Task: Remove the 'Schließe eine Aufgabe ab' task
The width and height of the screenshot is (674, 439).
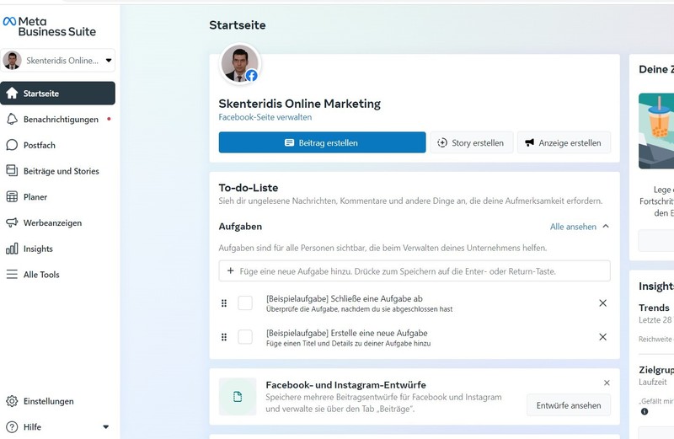Action: (x=602, y=303)
